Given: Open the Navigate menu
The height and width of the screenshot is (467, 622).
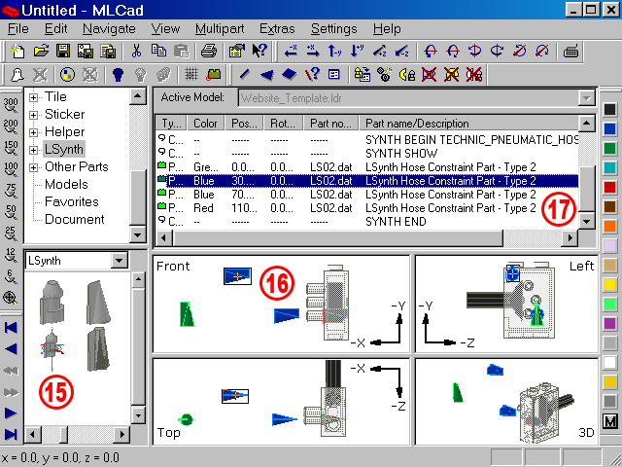Looking at the screenshot, I should (x=109, y=29).
